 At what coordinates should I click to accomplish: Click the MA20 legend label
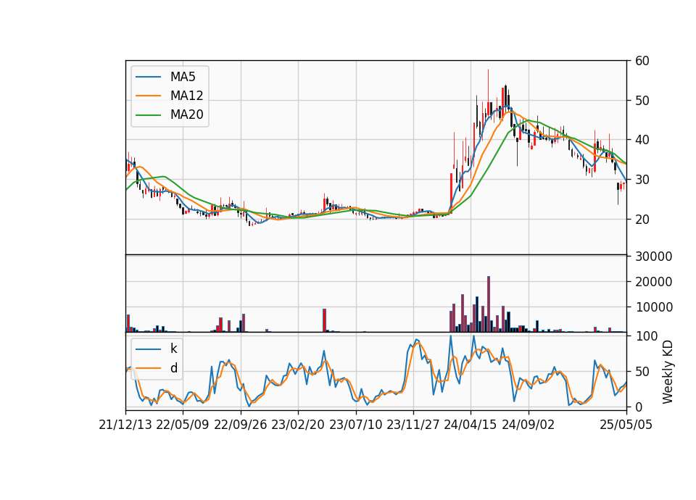[186, 114]
